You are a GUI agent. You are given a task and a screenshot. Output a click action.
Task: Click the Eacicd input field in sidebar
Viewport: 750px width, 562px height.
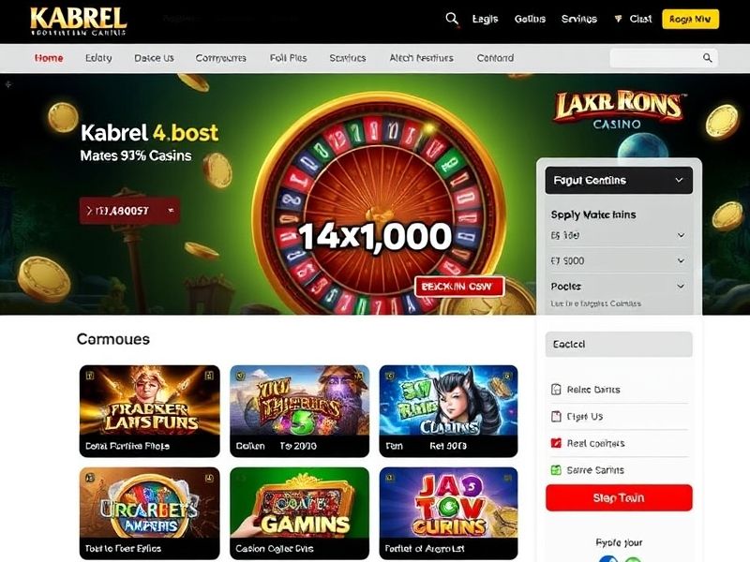[x=619, y=344]
